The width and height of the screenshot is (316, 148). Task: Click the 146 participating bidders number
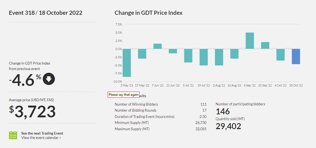coord(223,111)
